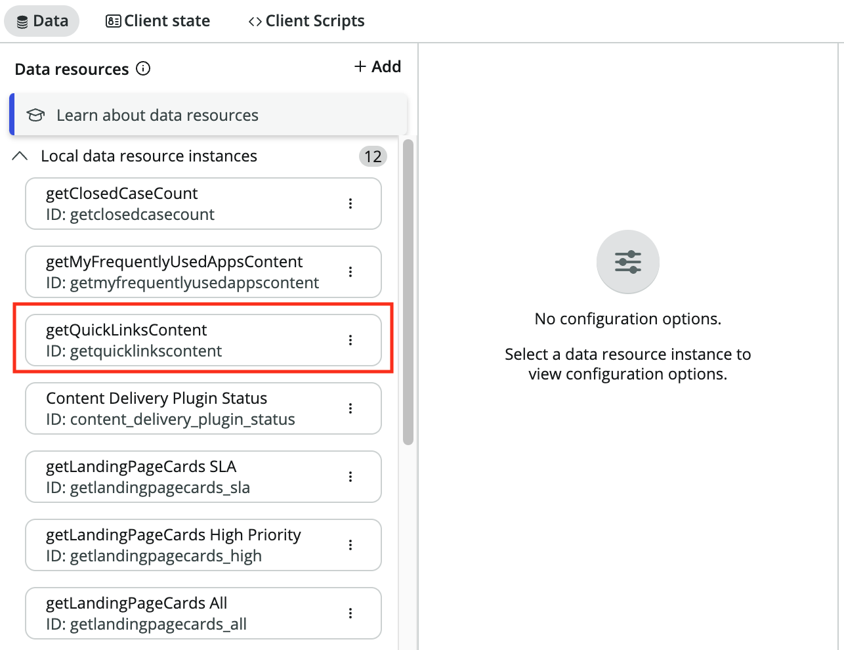Click the instance count badge showing 12
Screen dimensions: 844x650
[x=373, y=156]
